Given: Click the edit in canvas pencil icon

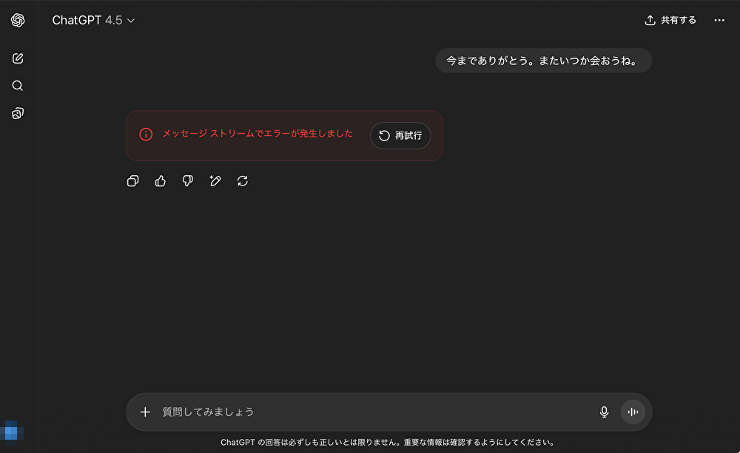Looking at the screenshot, I should [x=215, y=181].
